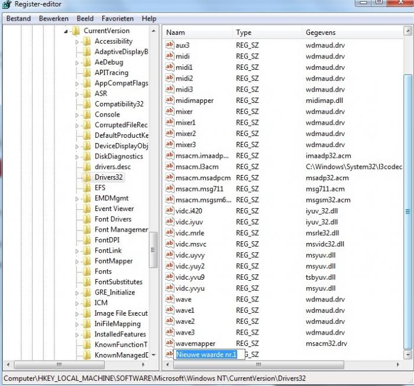Click the values pane scroll-right arrow

click(x=397, y=365)
